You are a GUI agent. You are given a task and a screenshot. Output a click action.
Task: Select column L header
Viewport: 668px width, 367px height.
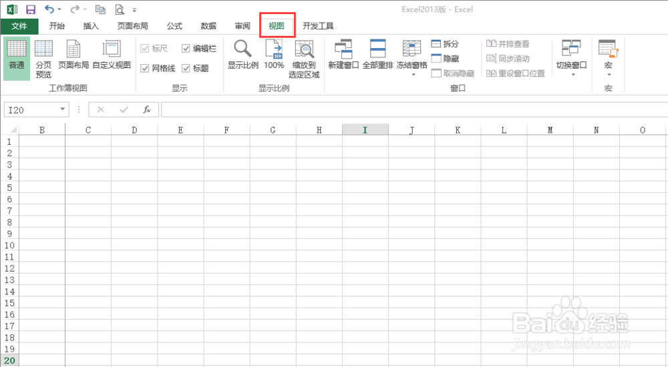pos(504,130)
